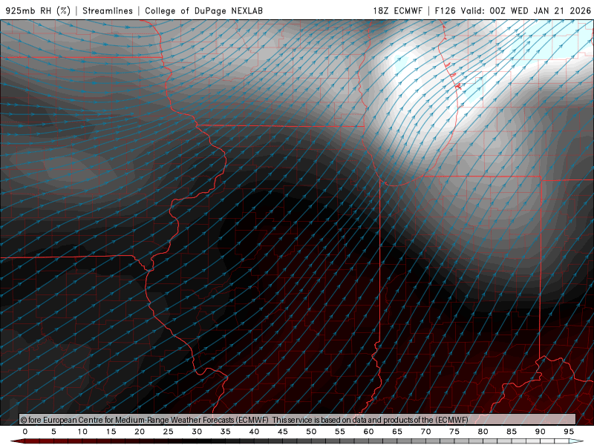Select the "30" legend value
The width and height of the screenshot is (594, 445).
pos(197,432)
